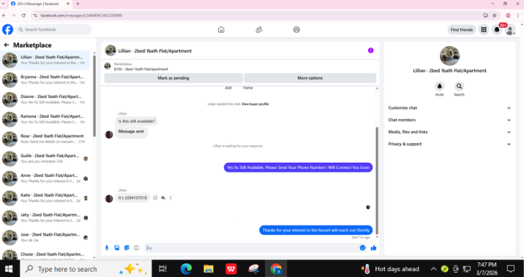Viewport: 524px width, 277px height.
Task: Select the Messenger Facebook browser tab
Action: [40, 4]
